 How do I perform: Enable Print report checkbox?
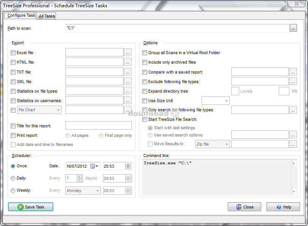(x=13, y=135)
